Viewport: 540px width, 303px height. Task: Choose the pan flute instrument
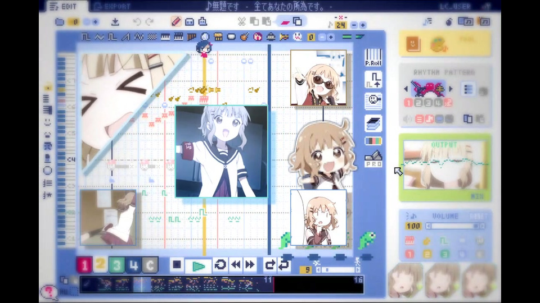click(x=191, y=37)
